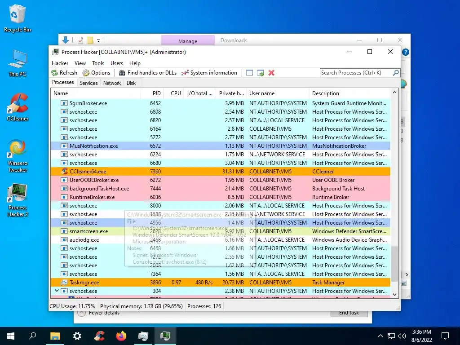Click the smartscreen.exe process icon
Viewport: 460px width, 345px height.
(x=64, y=231)
